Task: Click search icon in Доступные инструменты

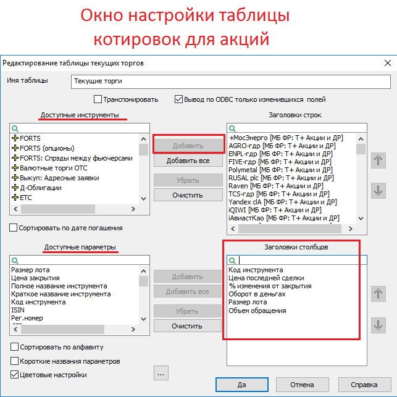Action: [x=15, y=128]
